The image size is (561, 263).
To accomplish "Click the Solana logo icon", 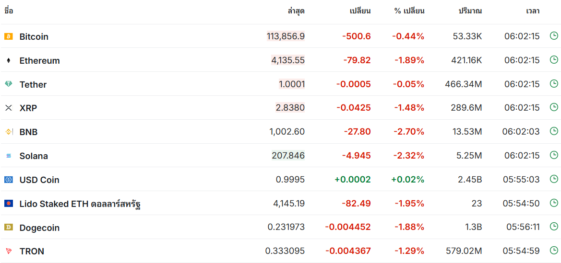I will (8, 156).
